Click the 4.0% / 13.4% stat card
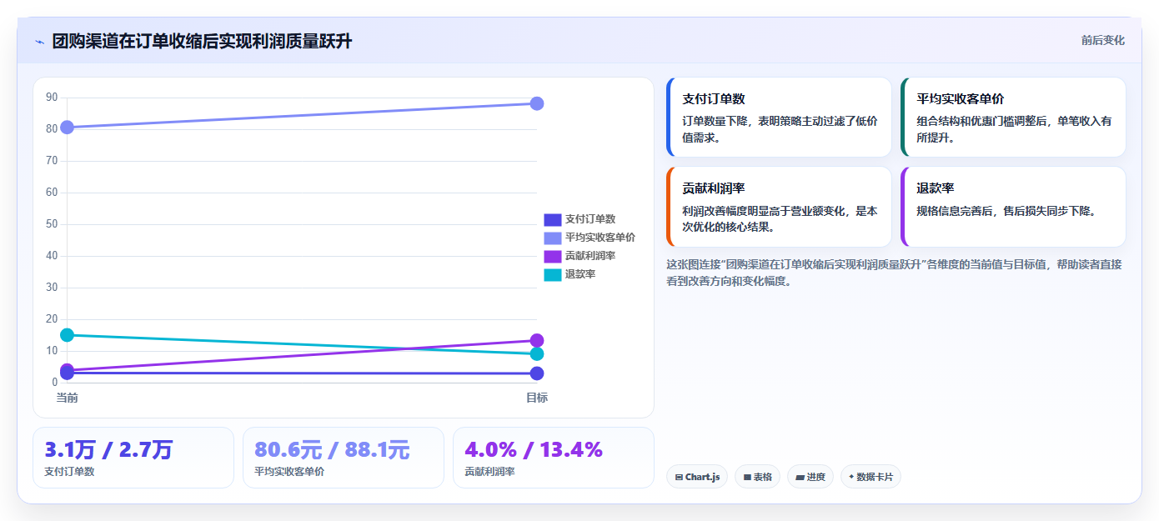The image size is (1159, 521). (554, 458)
